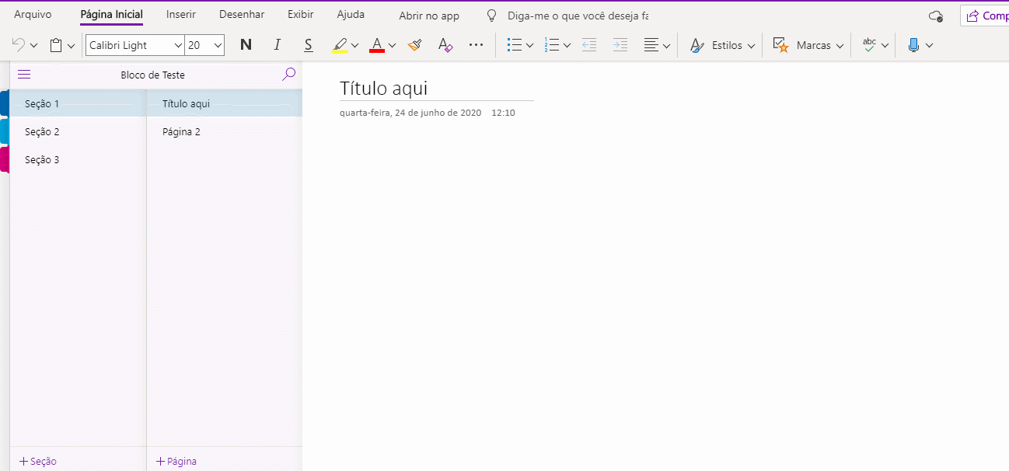Toggle bold formatting (N button)

pyautogui.click(x=246, y=46)
